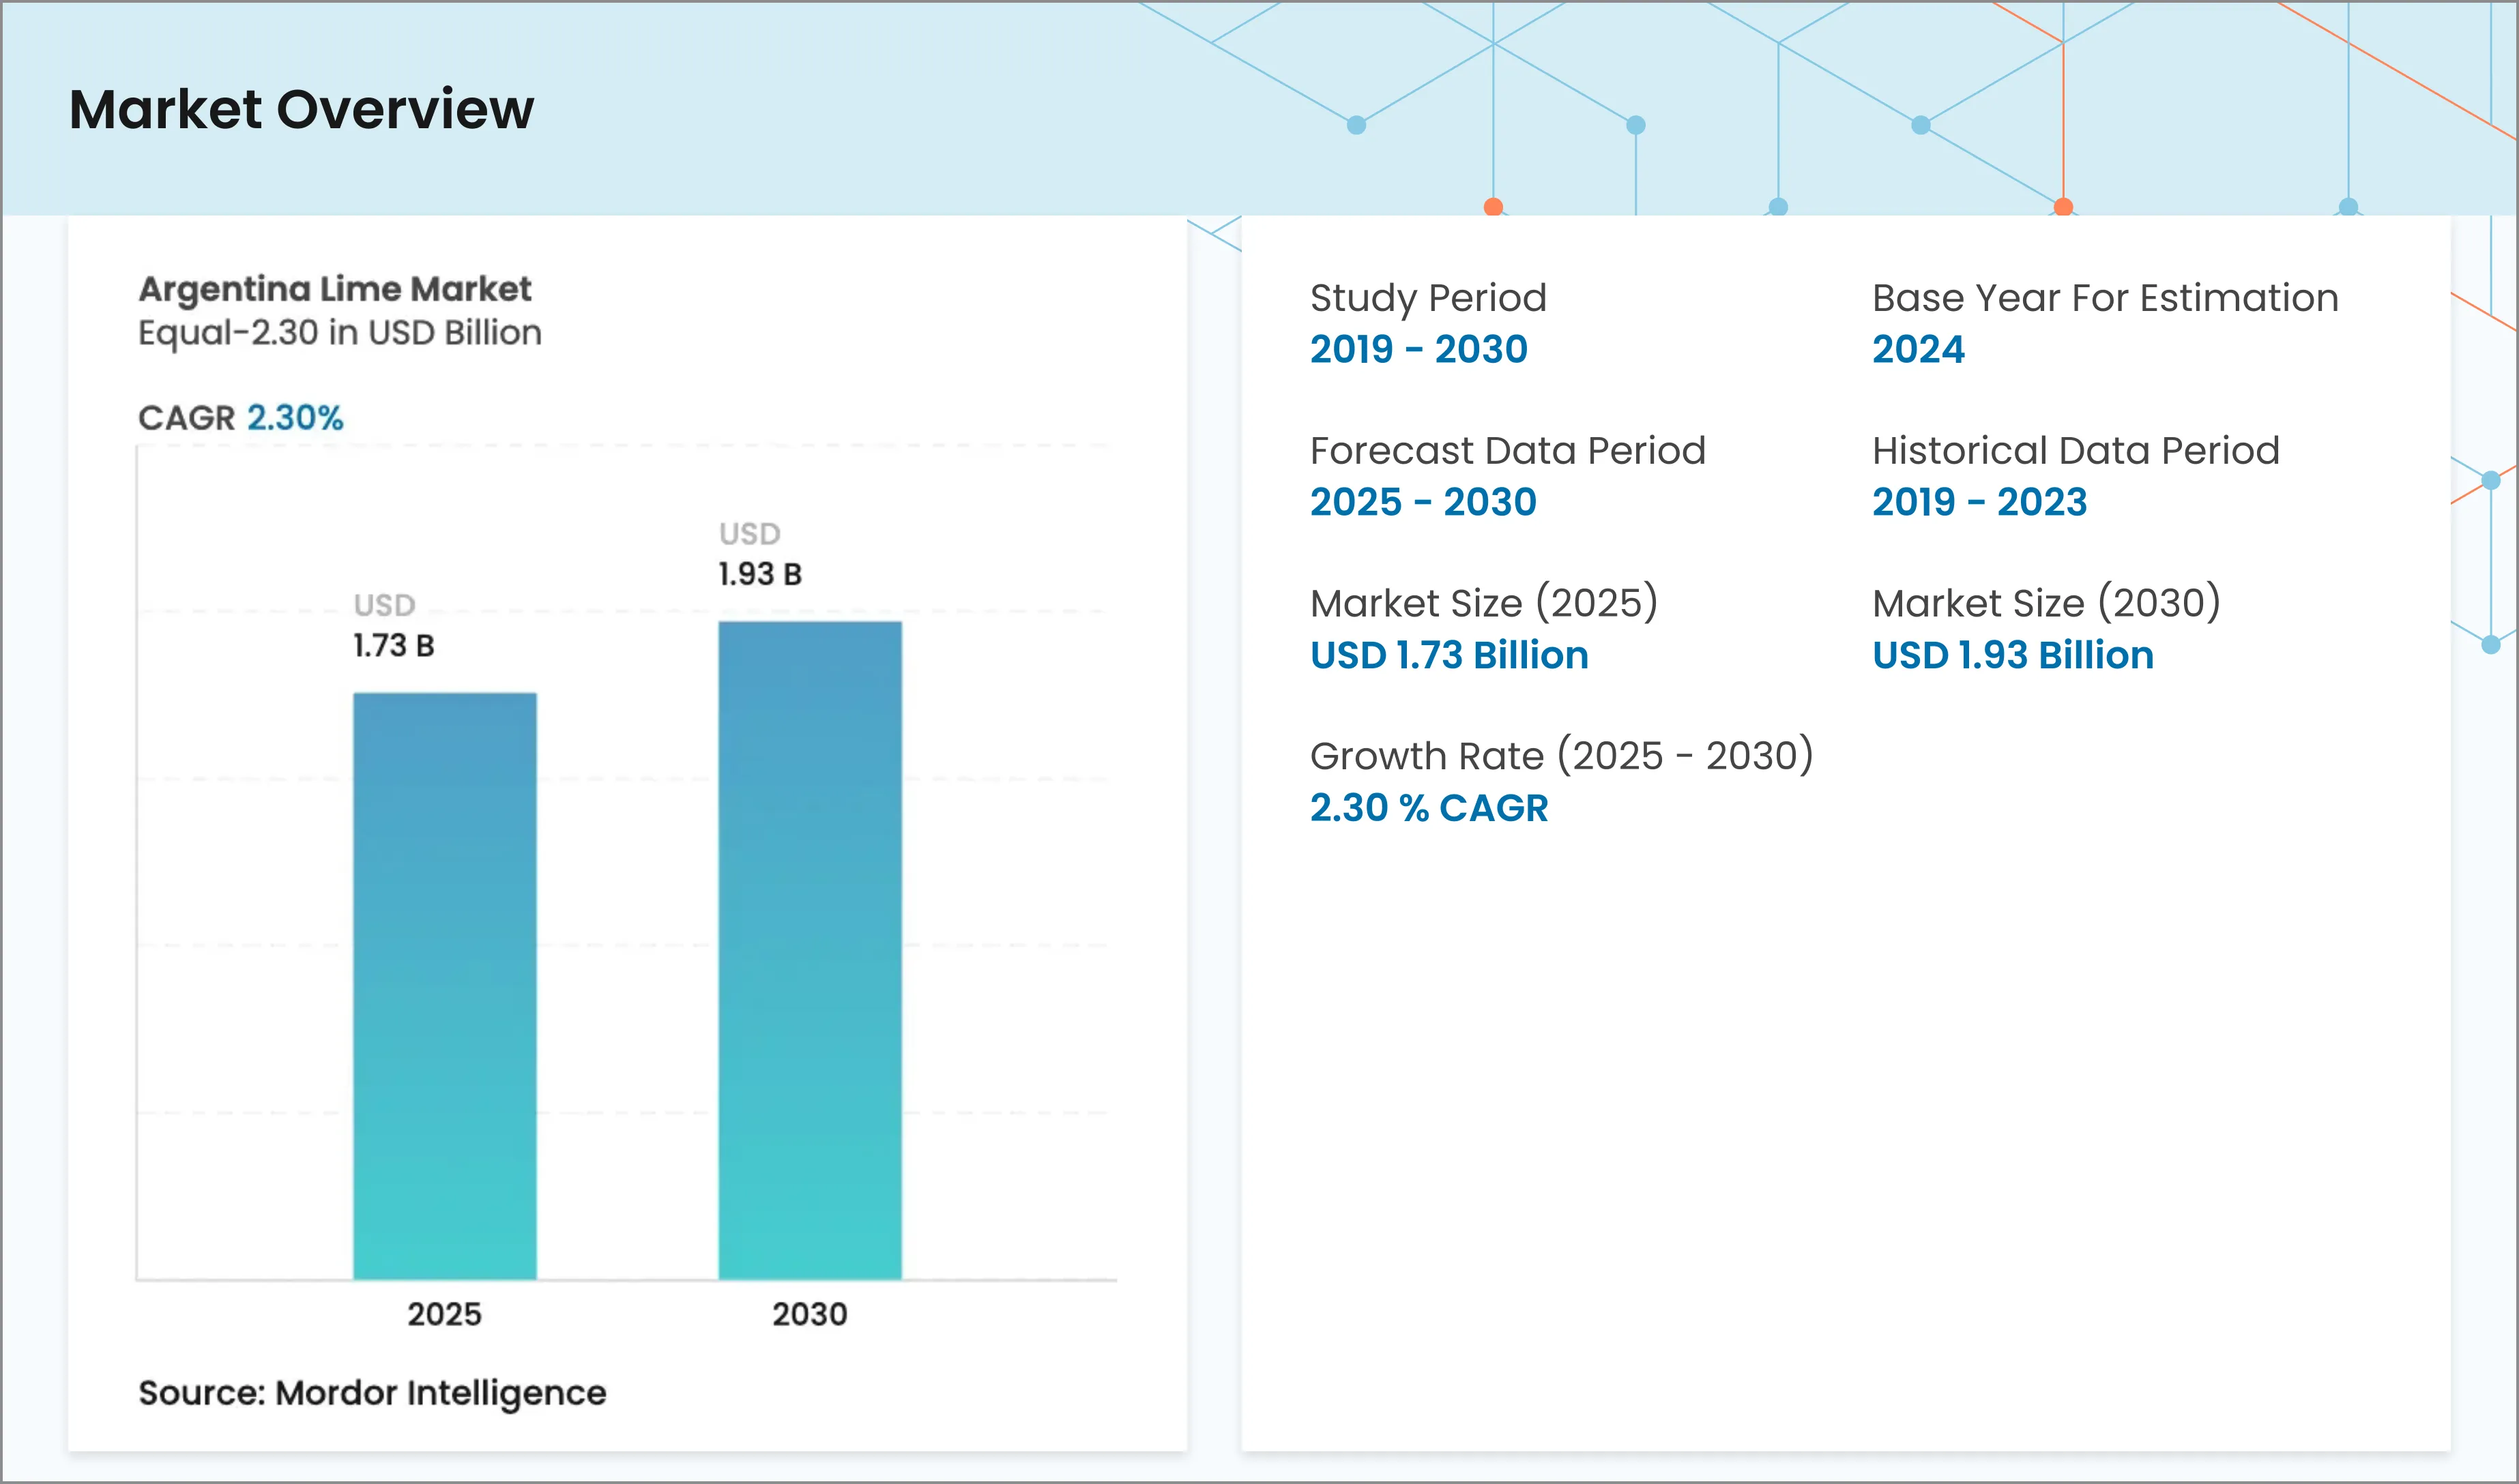Click the Market Overview heading

point(301,109)
